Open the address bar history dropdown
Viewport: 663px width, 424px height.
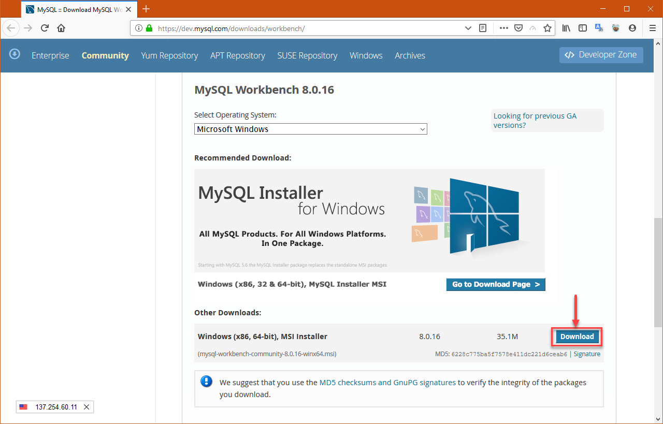tap(468, 28)
